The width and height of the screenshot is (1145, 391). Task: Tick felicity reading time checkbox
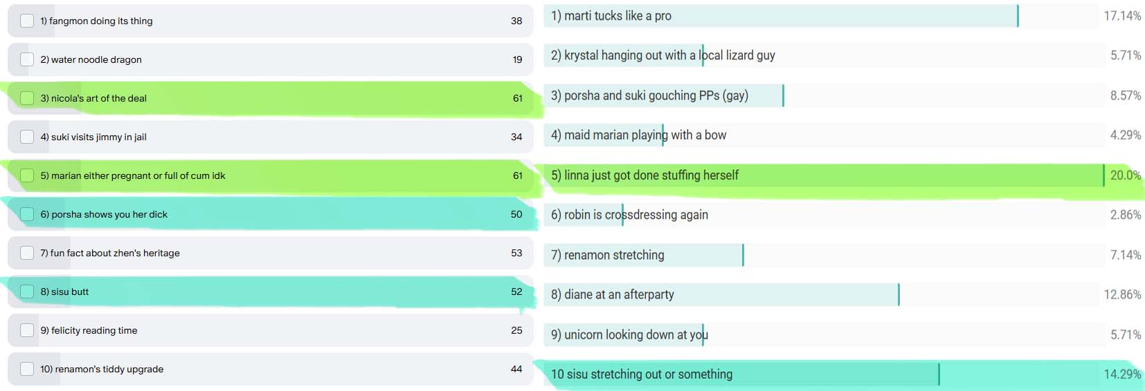(x=27, y=330)
